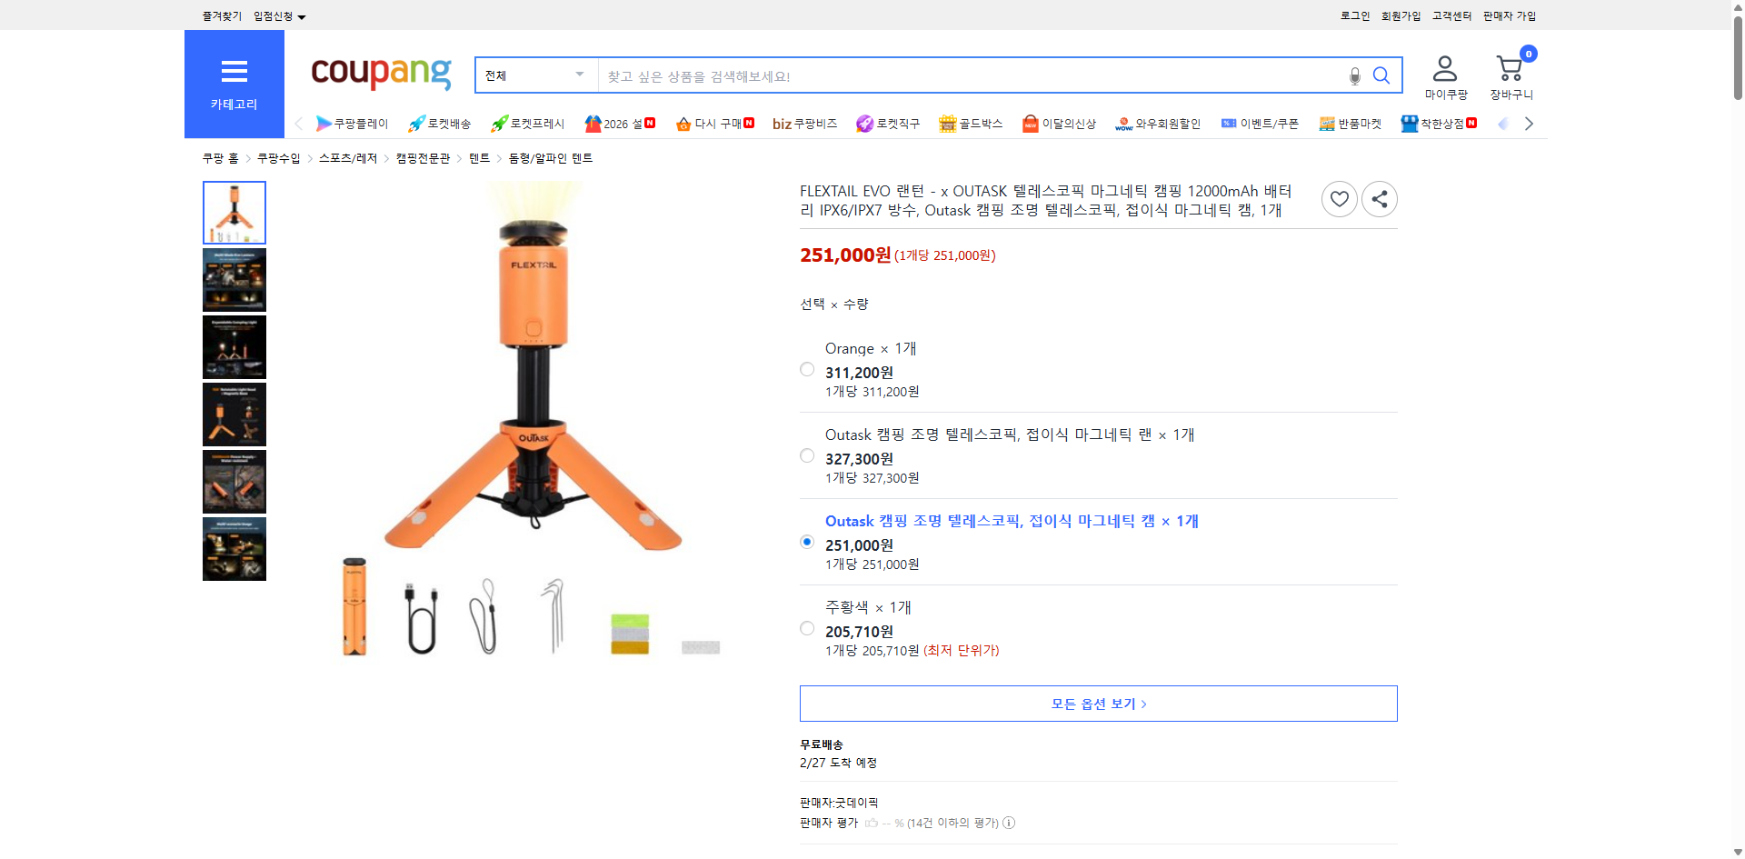Choose the 주황색 205,710원 option
The width and height of the screenshot is (1745, 859).
[806, 628]
